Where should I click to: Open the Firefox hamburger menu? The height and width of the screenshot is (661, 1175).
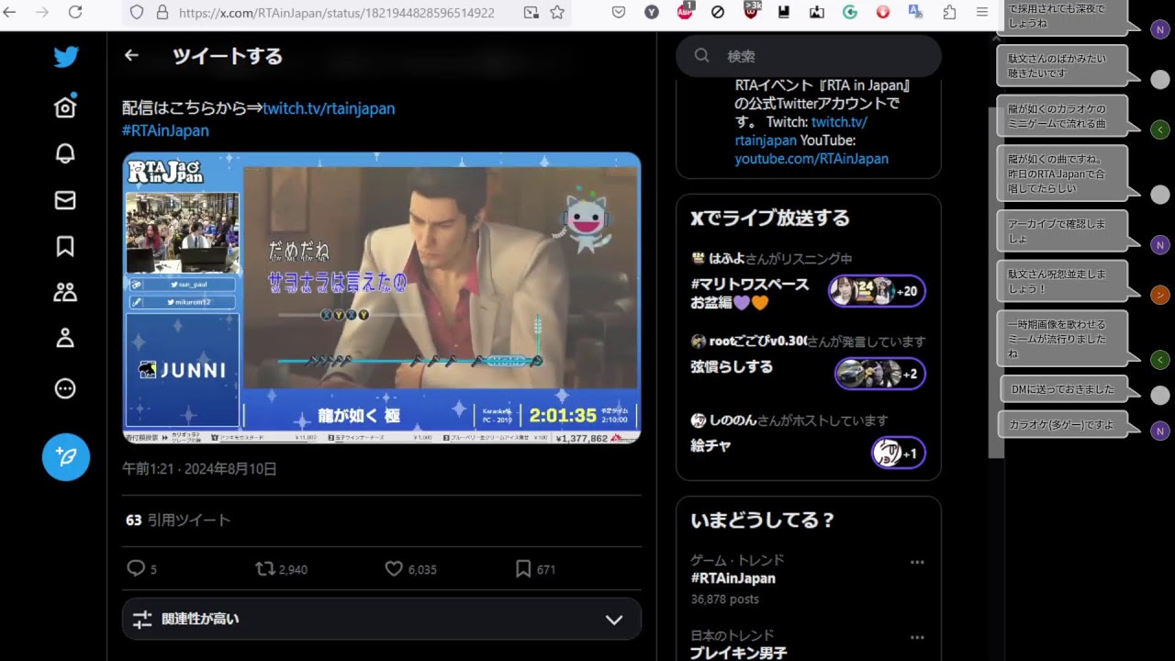tap(982, 13)
